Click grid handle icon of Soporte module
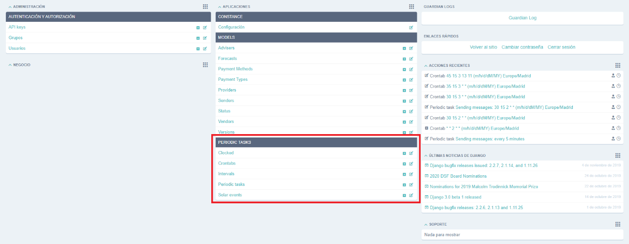This screenshot has height=244, width=629. tap(618, 224)
